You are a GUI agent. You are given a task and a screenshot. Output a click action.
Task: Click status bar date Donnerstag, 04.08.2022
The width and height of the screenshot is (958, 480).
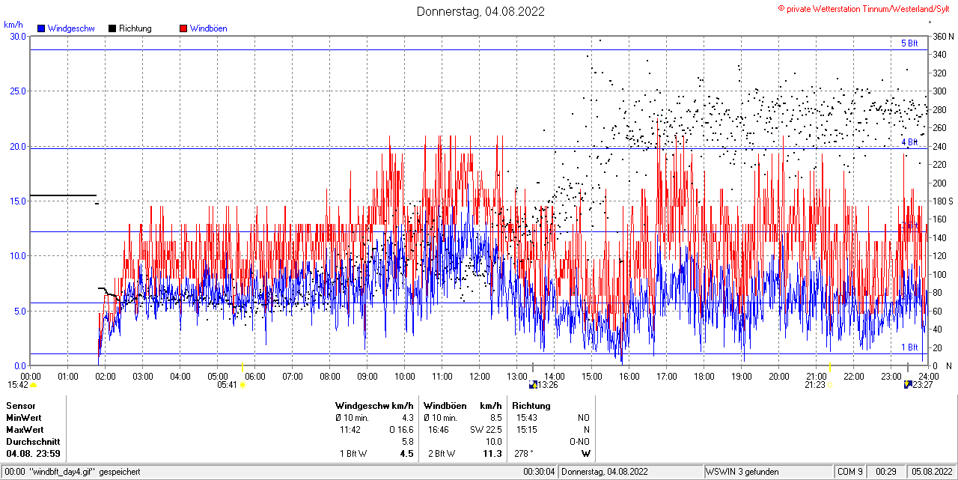point(605,473)
